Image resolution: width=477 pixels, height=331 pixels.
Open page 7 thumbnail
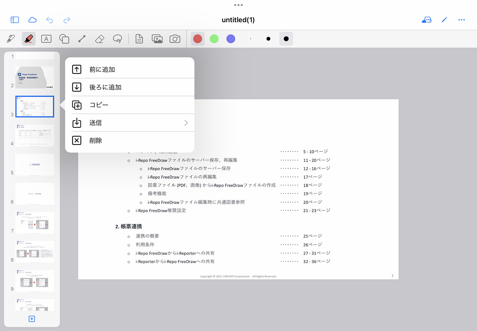[x=35, y=223]
